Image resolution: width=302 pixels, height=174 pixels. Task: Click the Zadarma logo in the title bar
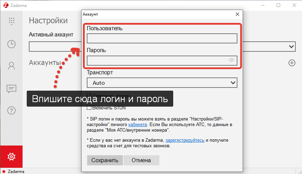(5, 5)
